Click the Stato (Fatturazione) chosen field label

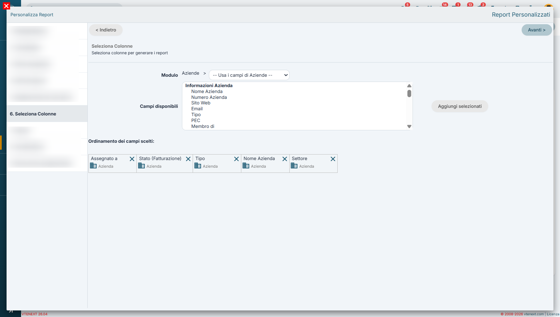[160, 159]
